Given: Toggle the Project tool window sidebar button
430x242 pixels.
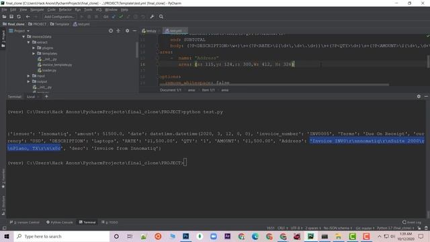Looking at the screenshot, I should [x=3, y=38].
